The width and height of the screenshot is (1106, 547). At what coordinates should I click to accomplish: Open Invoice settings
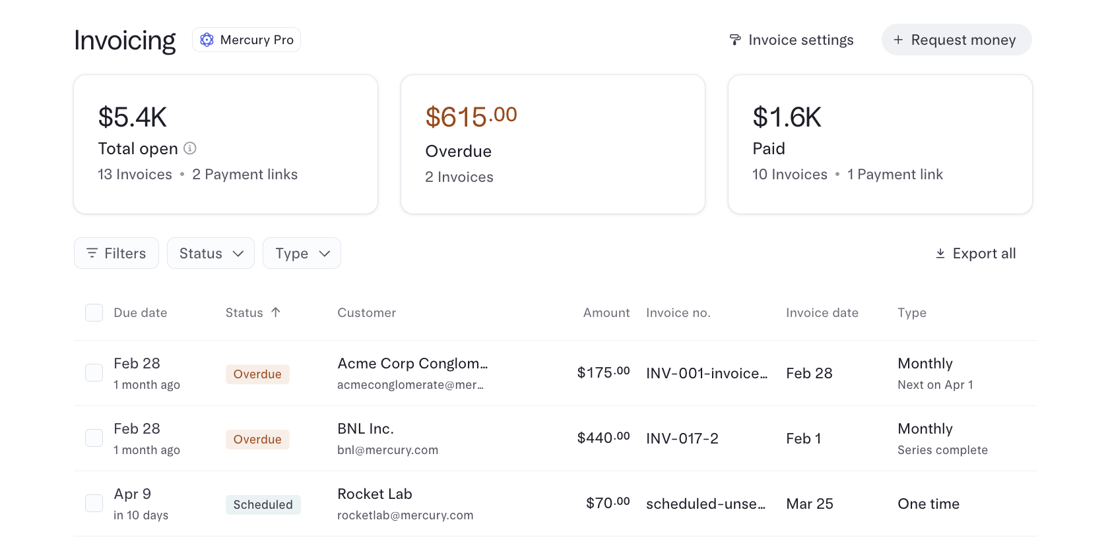pyautogui.click(x=791, y=40)
